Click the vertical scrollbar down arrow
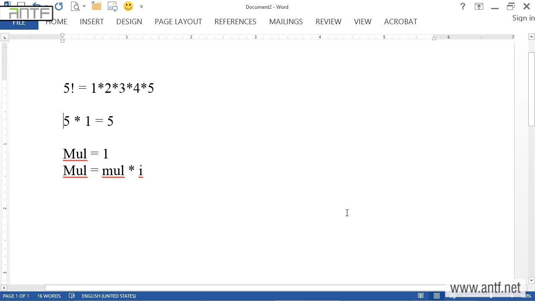This screenshot has width=535, height=301. pos(531,281)
